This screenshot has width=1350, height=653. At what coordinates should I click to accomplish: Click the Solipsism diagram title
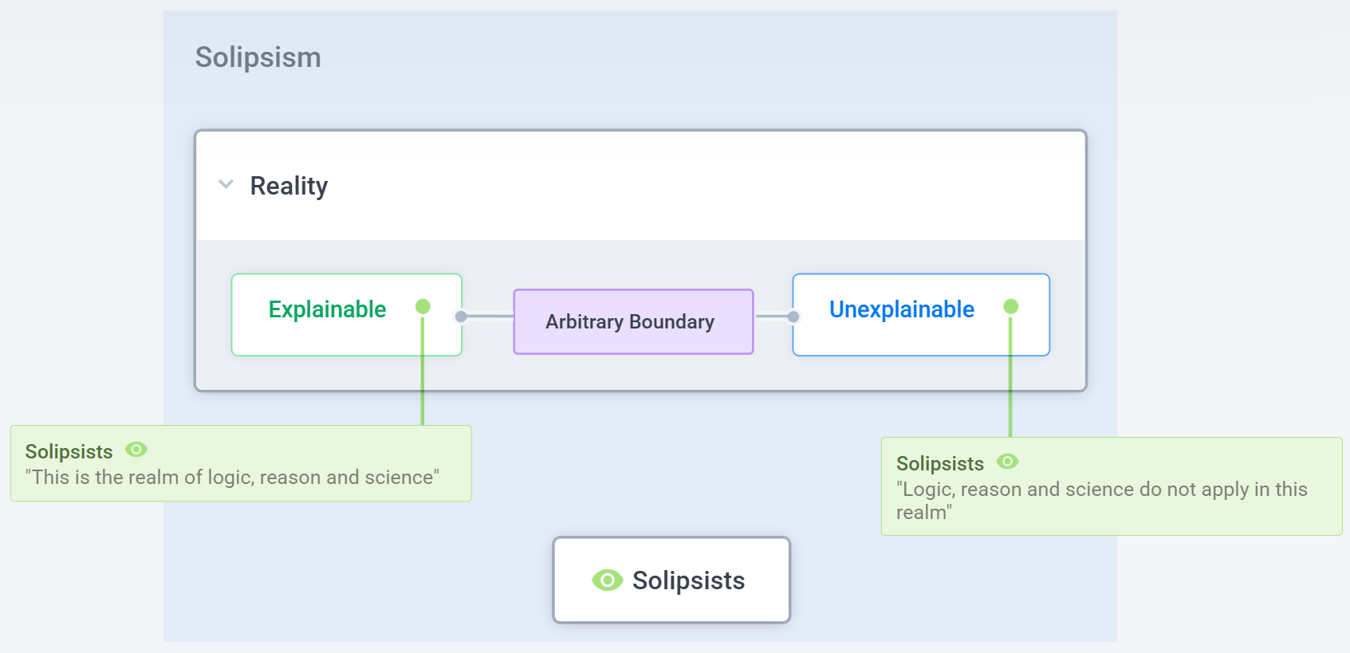point(258,57)
